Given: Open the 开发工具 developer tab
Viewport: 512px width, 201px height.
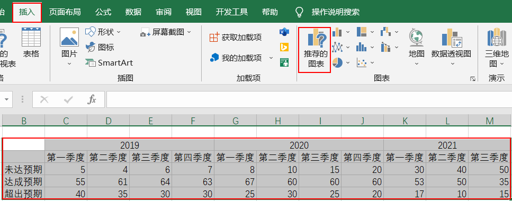Looking at the screenshot, I should click(x=232, y=12).
